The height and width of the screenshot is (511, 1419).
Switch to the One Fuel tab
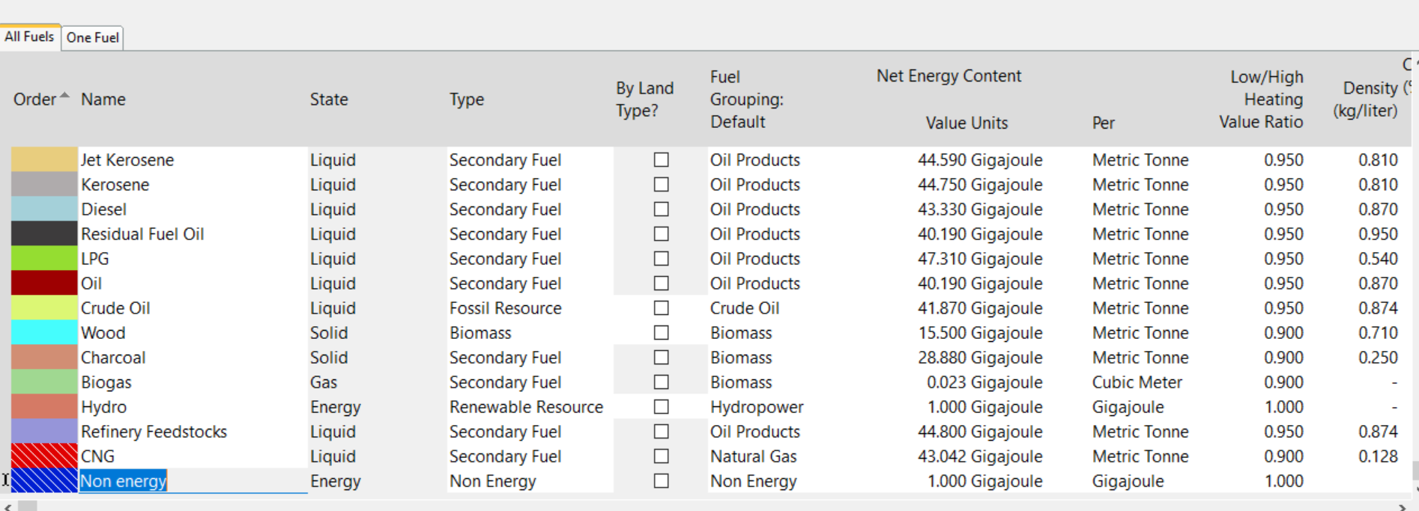click(x=92, y=37)
